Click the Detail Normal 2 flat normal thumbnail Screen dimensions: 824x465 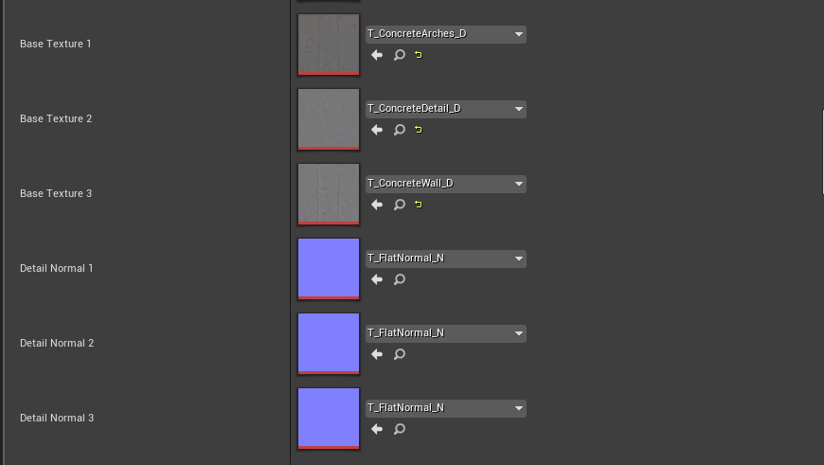point(329,343)
